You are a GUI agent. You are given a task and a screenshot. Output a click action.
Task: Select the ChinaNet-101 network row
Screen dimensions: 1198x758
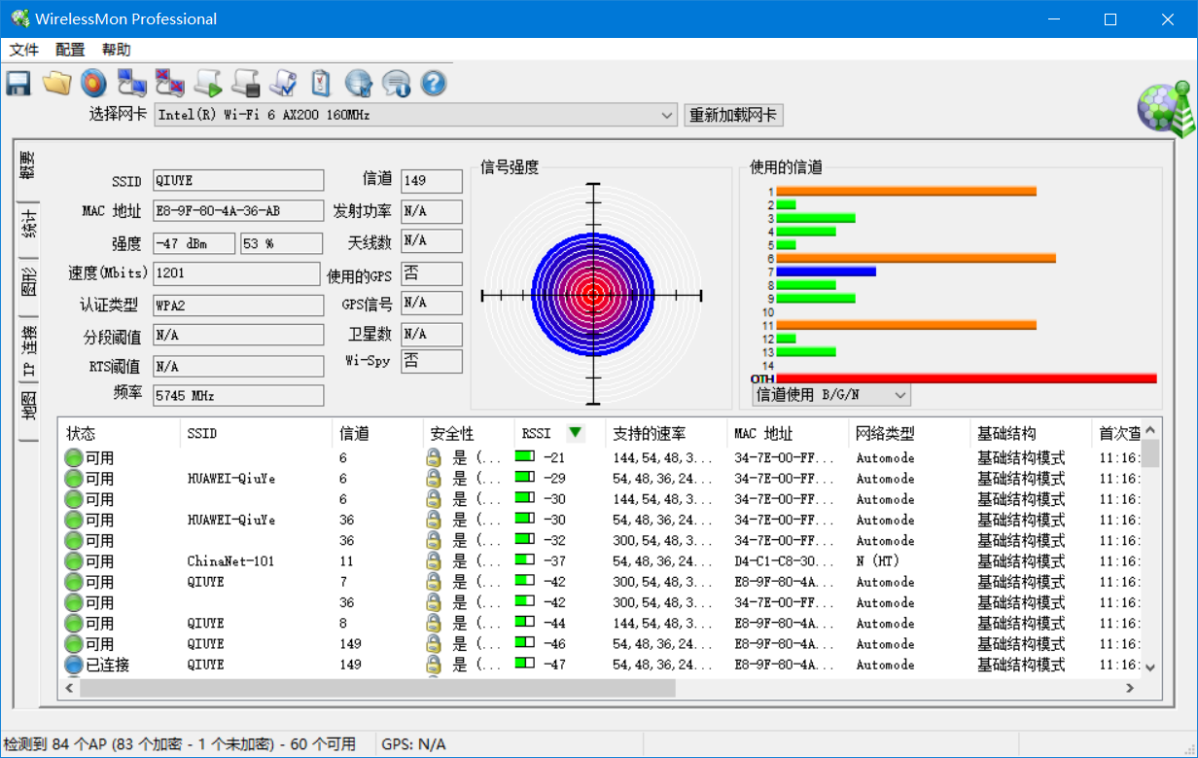(600, 561)
